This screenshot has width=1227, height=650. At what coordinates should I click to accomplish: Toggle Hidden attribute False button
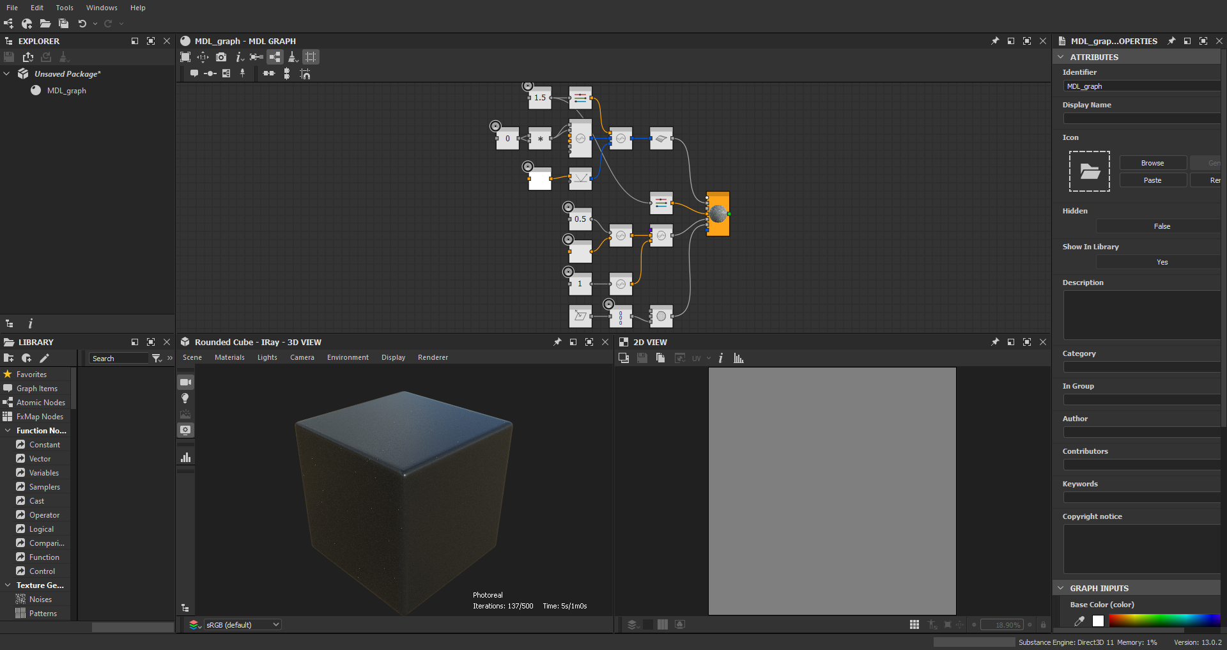point(1161,226)
